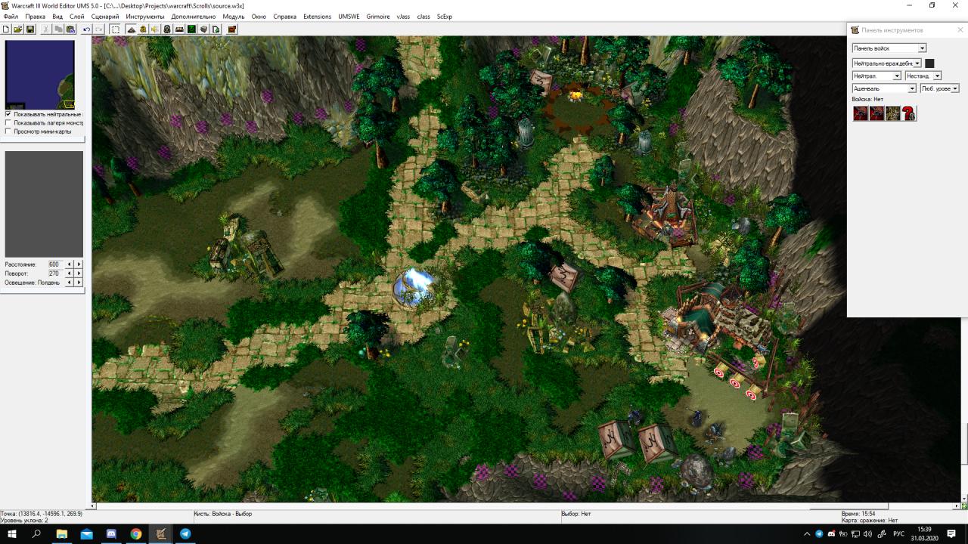Viewport: 968px width, 544px height.
Task: Enable "Просмотр мини-карты" checkbox
Action: pos(8,131)
